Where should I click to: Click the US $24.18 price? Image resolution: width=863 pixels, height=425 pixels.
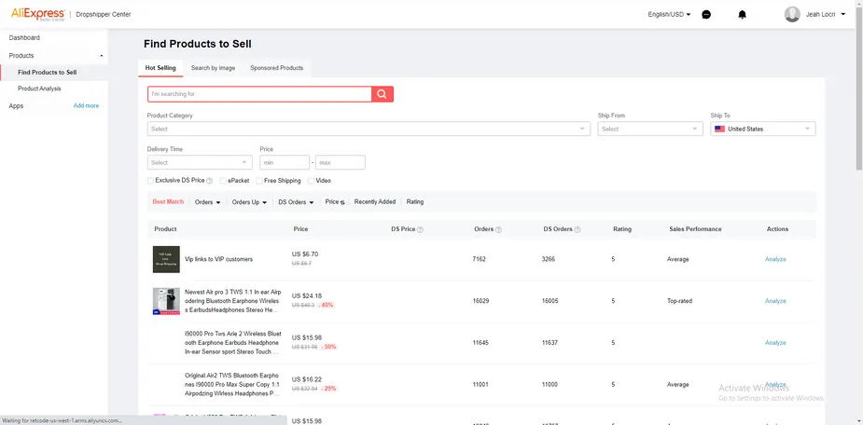click(307, 295)
